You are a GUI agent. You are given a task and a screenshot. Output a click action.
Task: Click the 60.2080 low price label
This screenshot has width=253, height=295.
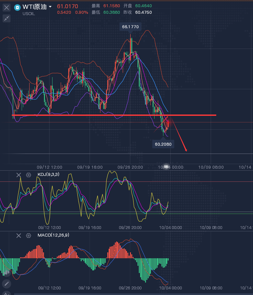pos(163,144)
